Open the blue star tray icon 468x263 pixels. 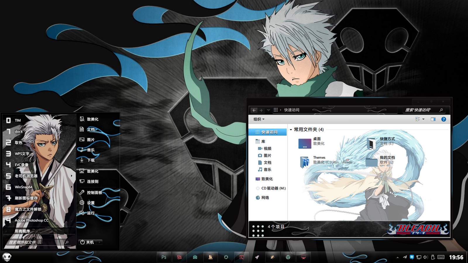pyautogui.click(x=412, y=257)
